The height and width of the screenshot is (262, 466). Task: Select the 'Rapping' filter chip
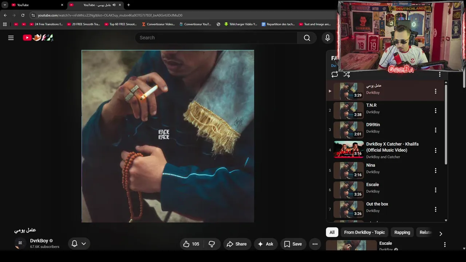(402, 233)
